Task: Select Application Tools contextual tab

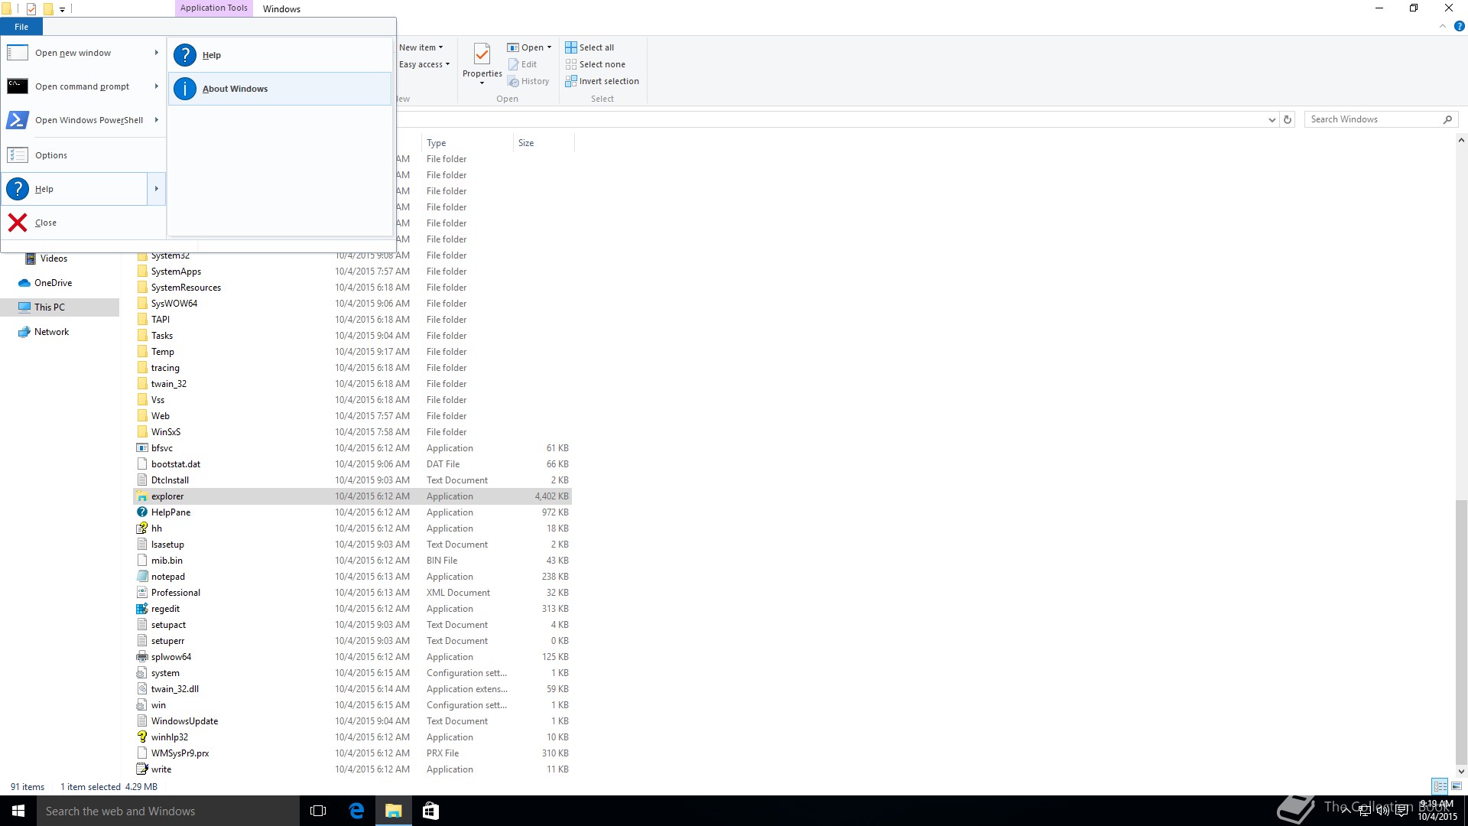Action: [x=214, y=8]
